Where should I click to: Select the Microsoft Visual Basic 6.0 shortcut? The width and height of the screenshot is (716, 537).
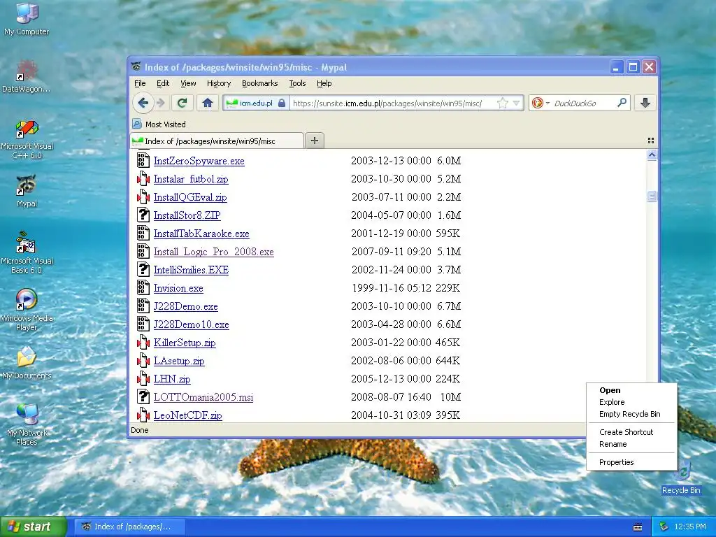pyautogui.click(x=27, y=252)
